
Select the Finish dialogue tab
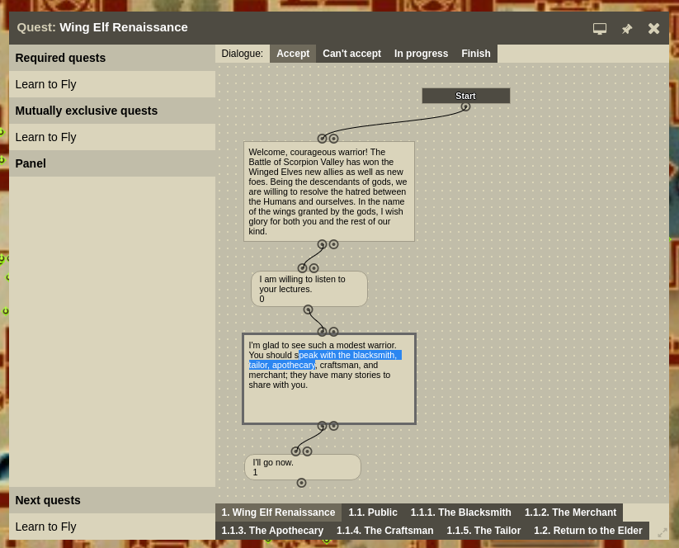pos(475,54)
